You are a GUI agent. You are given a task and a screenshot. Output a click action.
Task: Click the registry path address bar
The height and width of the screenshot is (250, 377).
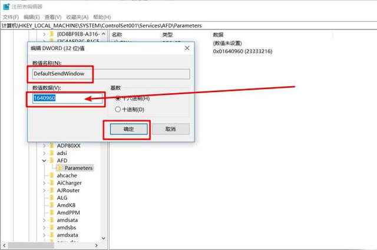(x=188, y=25)
